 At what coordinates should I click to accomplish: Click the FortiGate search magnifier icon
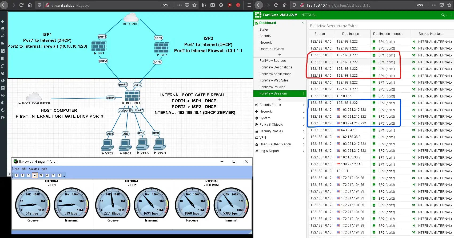tap(443, 15)
